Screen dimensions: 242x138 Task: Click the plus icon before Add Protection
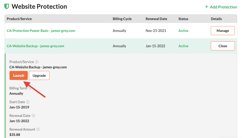(206, 7)
